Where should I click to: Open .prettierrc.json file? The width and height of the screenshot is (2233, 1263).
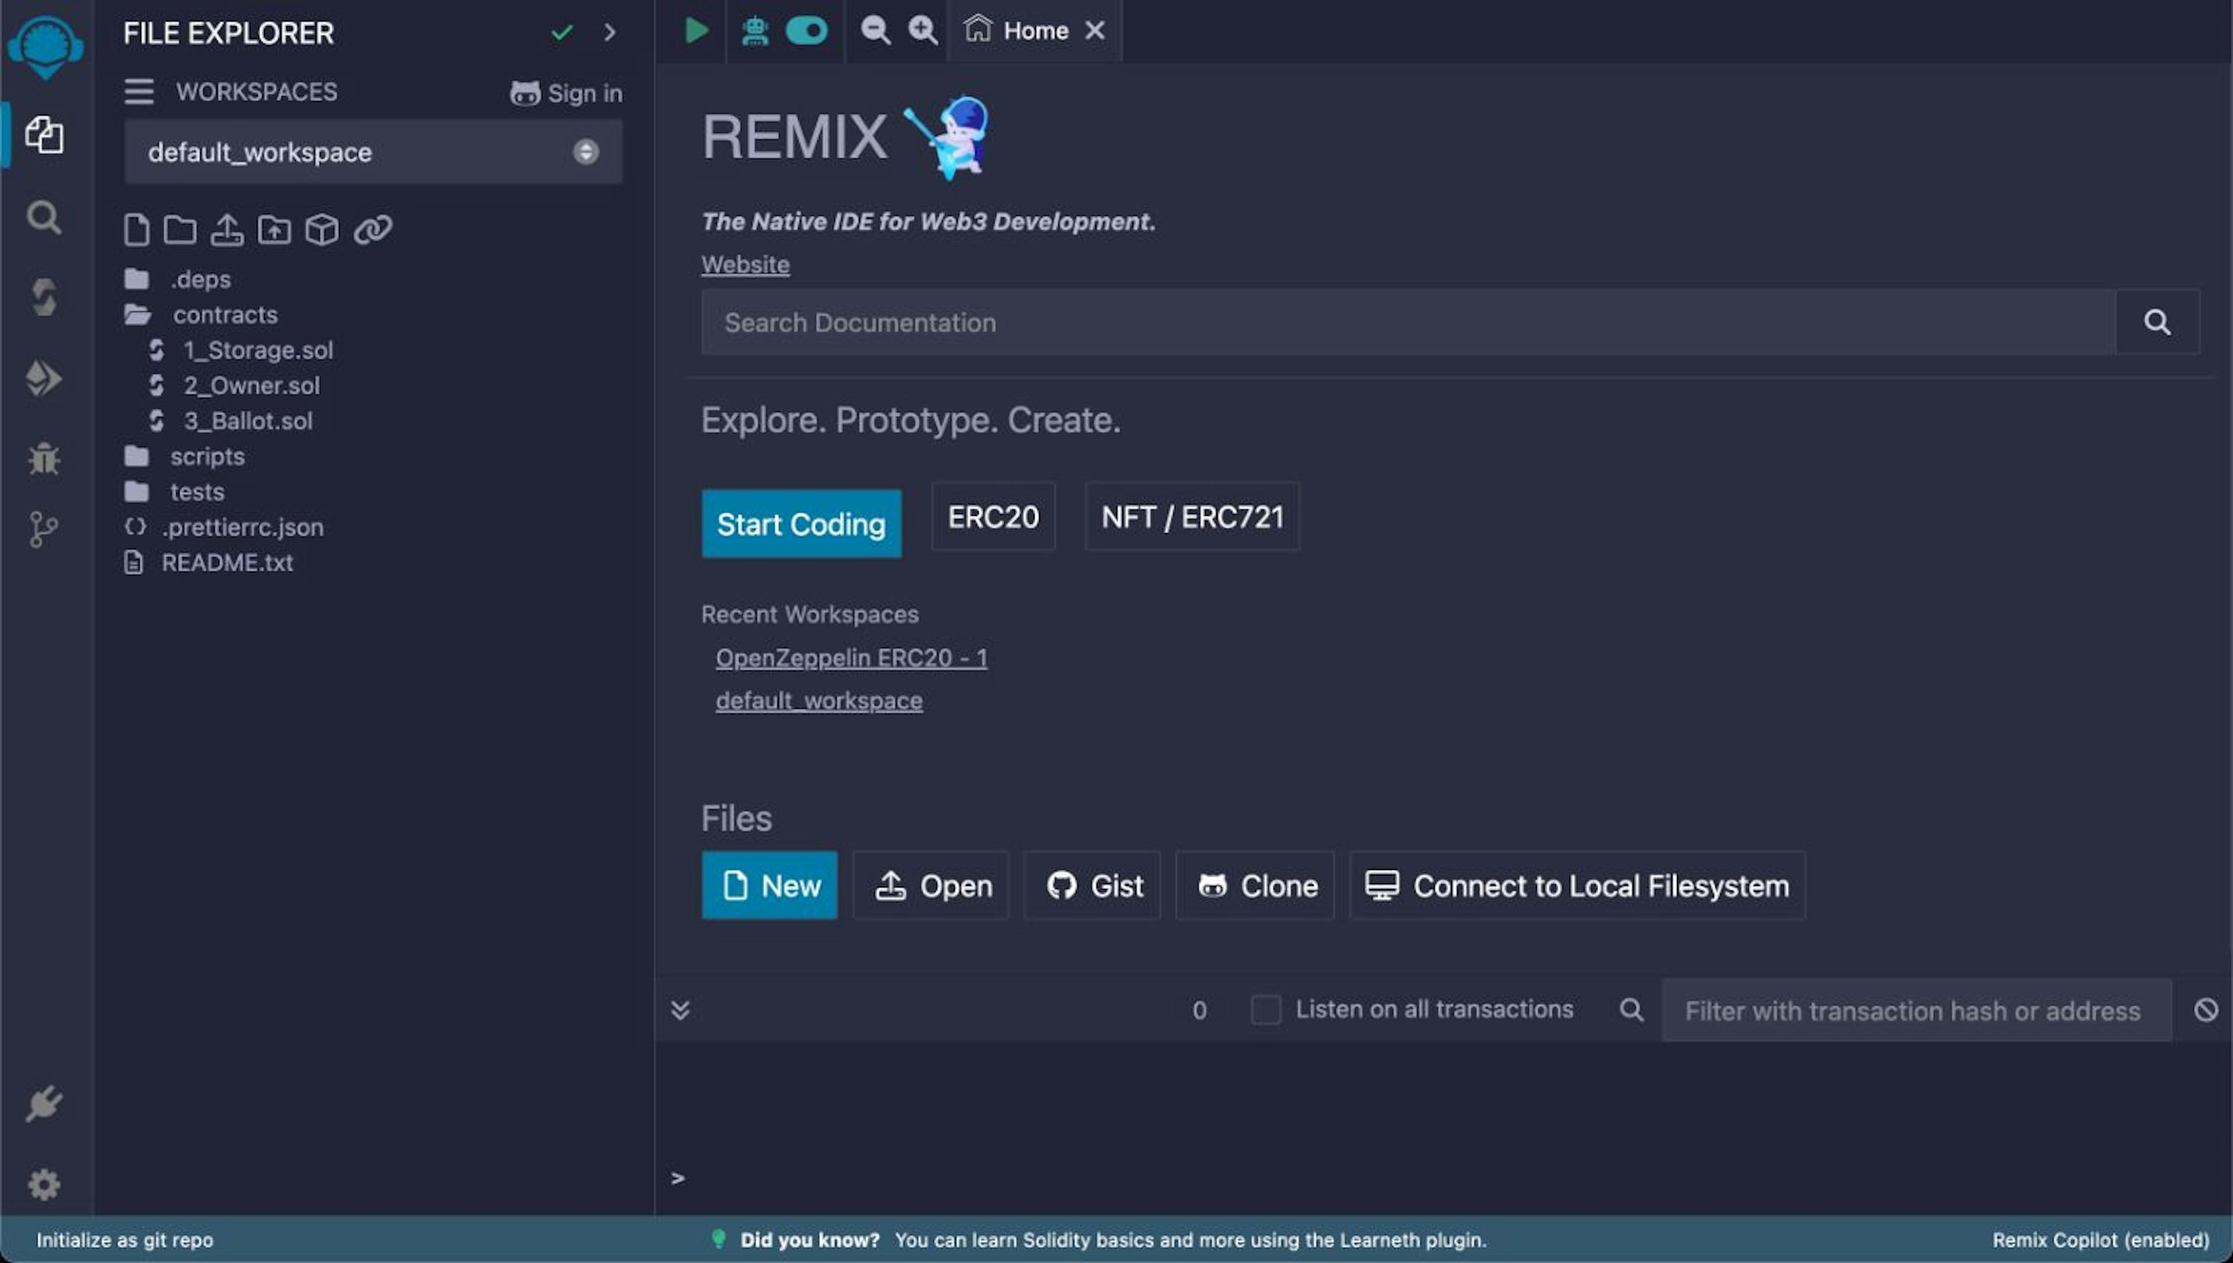click(x=224, y=527)
